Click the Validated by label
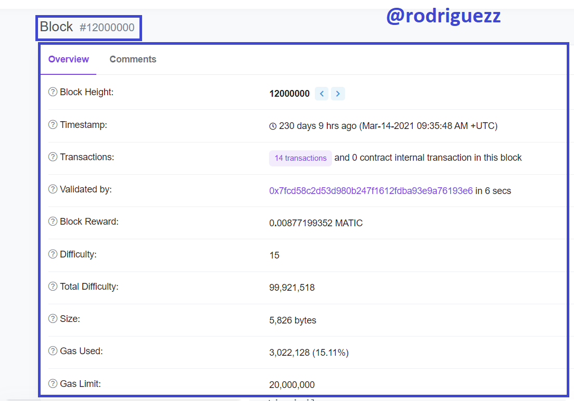 [x=86, y=189]
